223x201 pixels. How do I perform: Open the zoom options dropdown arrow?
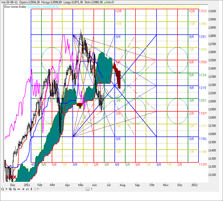(6, 189)
